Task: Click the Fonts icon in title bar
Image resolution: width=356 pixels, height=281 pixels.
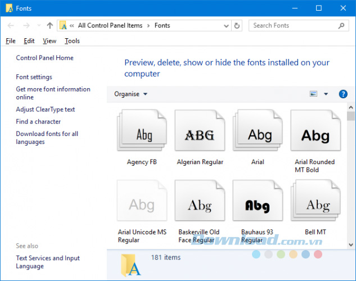Action: pos(9,8)
